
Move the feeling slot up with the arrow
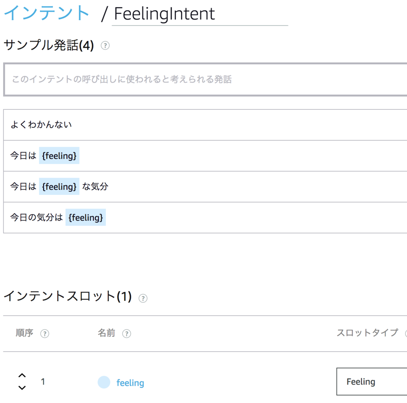pyautogui.click(x=22, y=375)
